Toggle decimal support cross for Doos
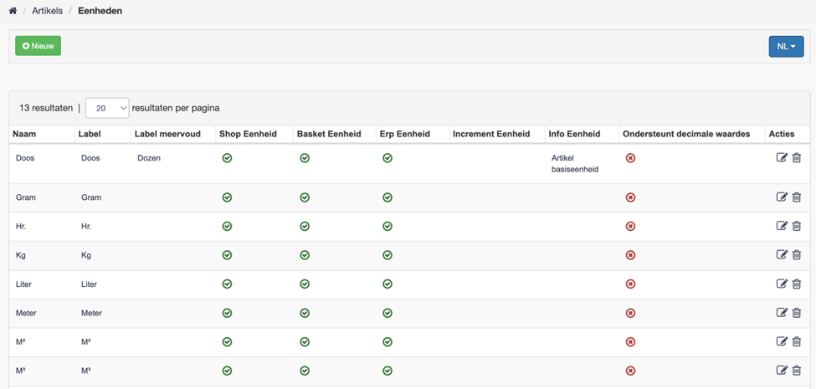This screenshot has width=816, height=389. tap(630, 158)
